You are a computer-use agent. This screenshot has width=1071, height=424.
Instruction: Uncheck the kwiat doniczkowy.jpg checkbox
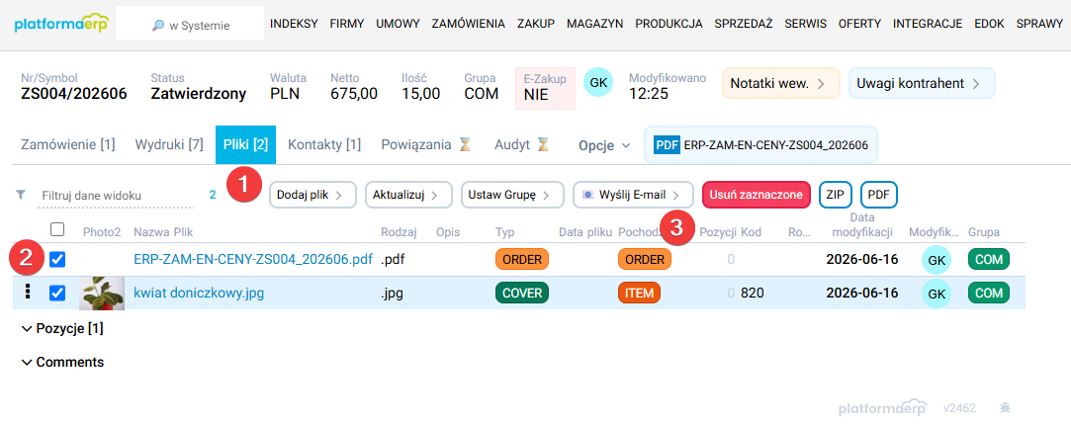57,293
